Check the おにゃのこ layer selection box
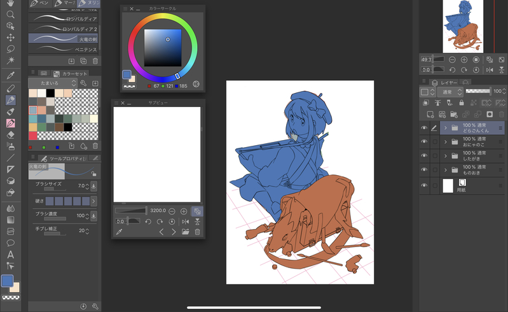Screen dimensions: 508x312 coord(435,142)
